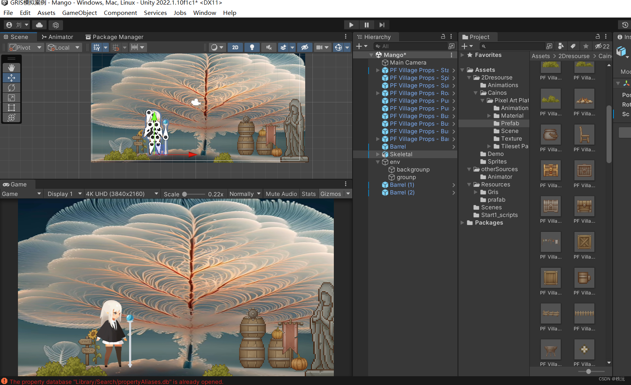The height and width of the screenshot is (385, 631).
Task: Toggle grid visibility in scene toolbar
Action: [x=97, y=47]
